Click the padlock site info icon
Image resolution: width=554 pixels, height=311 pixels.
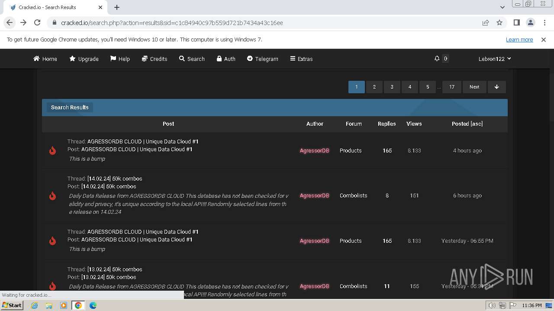point(54,22)
